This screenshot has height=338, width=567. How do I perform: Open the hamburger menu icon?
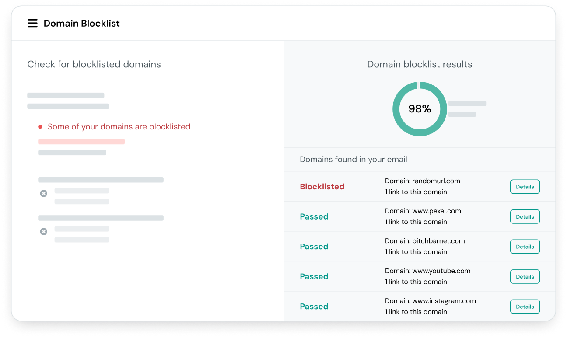33,23
